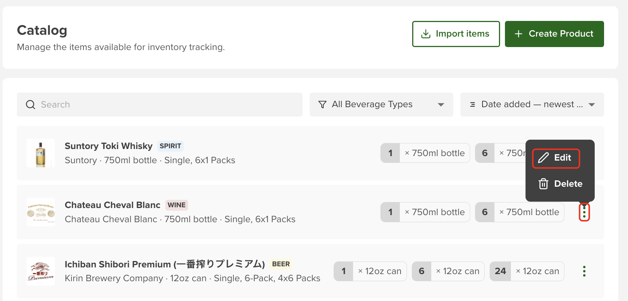Open the Chateau Cheval Blanc three-dot menu

tap(584, 212)
